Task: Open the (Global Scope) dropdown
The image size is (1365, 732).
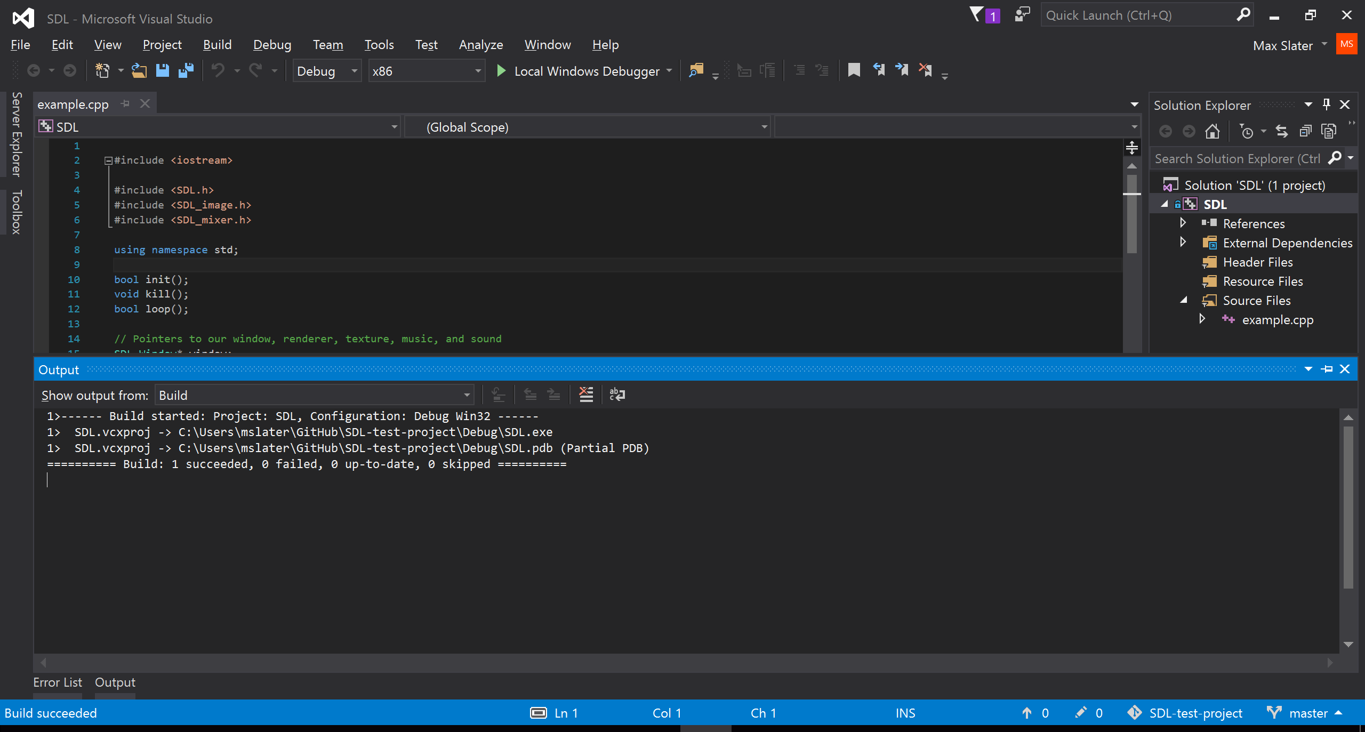Action: pos(588,127)
